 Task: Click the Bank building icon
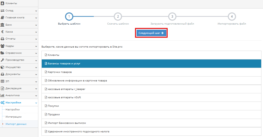(3, 25)
